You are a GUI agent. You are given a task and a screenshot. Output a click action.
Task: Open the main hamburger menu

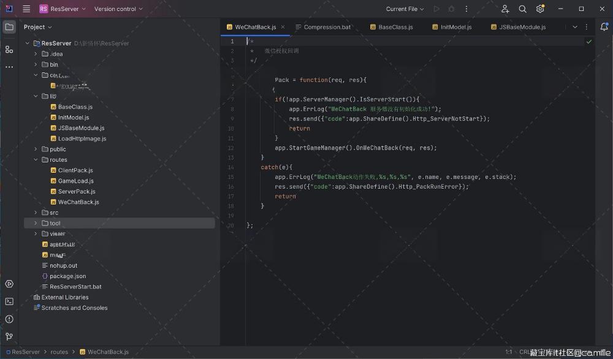[26, 9]
